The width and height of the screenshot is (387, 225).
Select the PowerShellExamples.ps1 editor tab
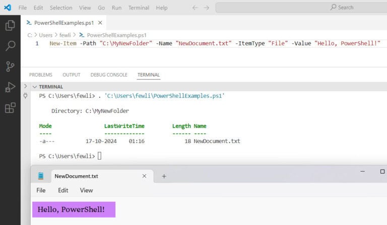click(x=63, y=23)
